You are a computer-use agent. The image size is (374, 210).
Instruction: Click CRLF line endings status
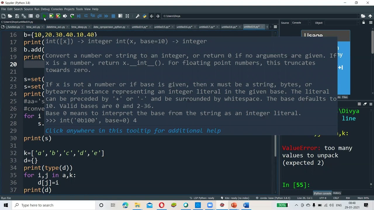tap(336, 198)
